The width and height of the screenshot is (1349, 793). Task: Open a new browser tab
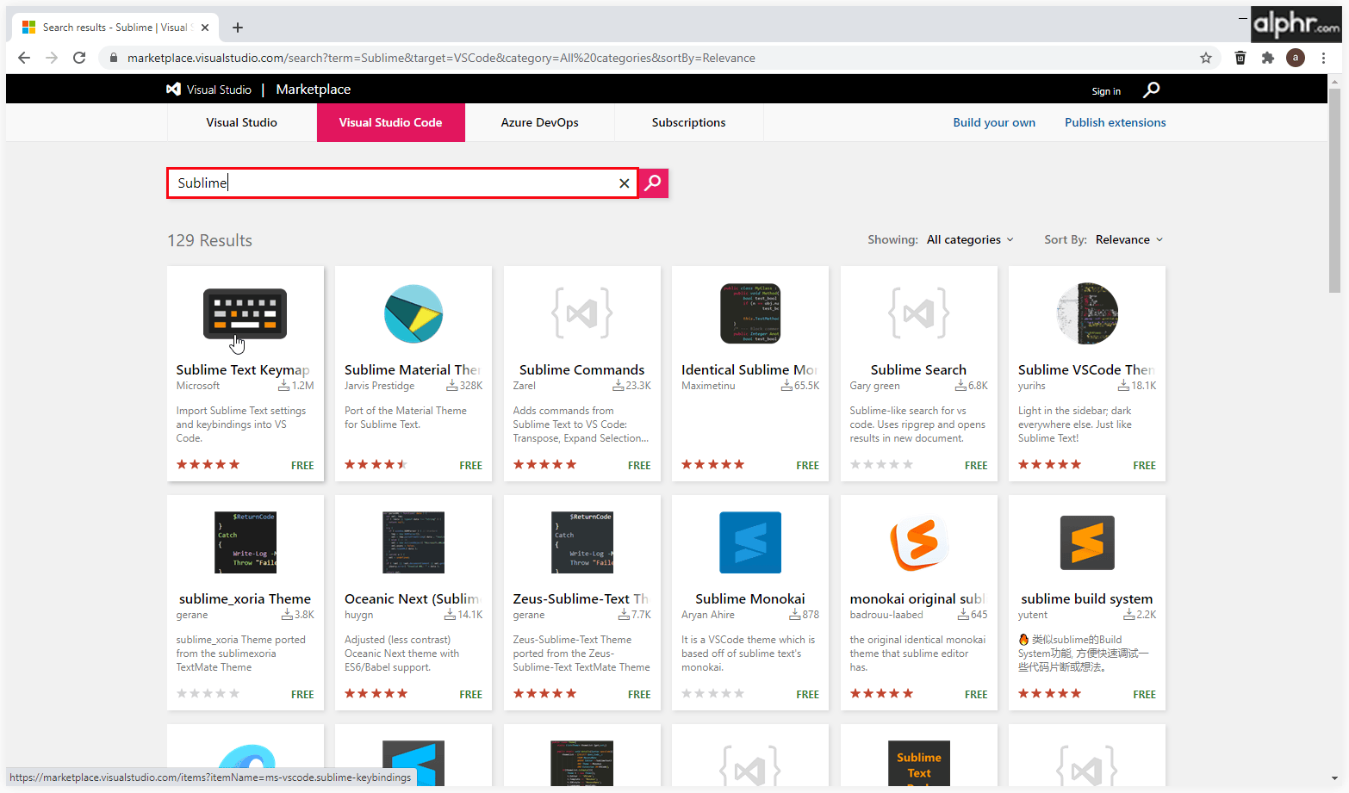(238, 28)
